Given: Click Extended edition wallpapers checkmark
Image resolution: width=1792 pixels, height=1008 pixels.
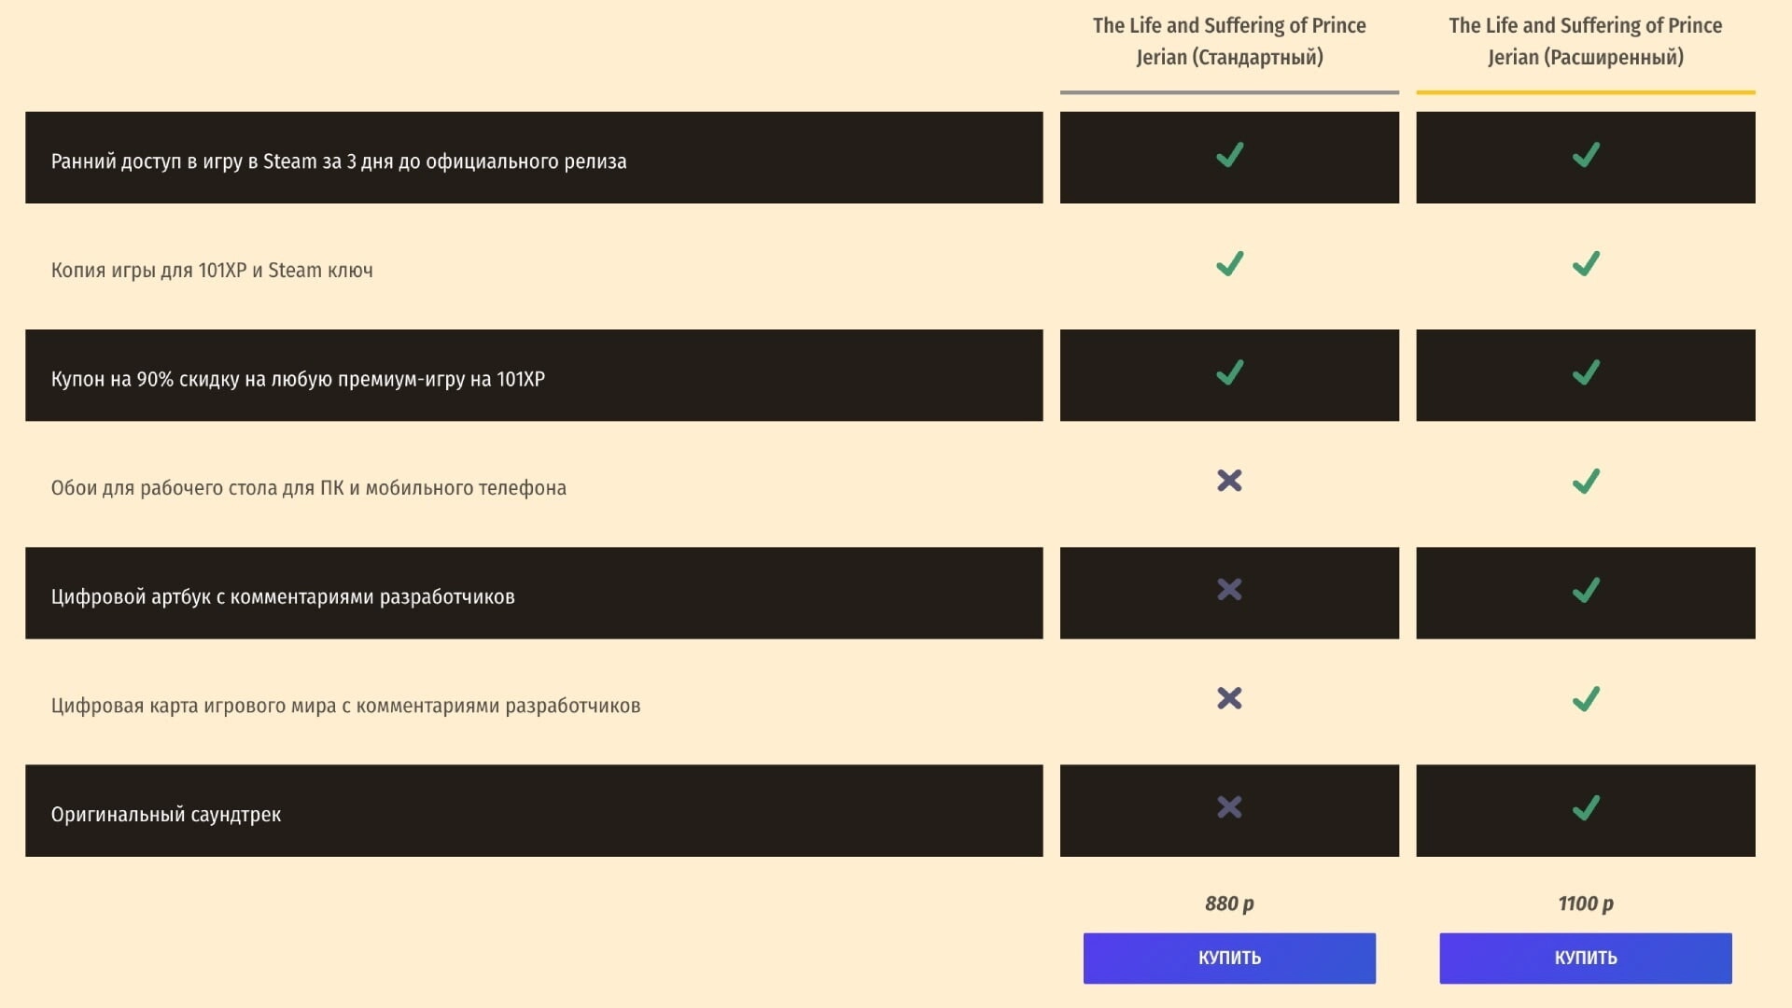Looking at the screenshot, I should (x=1585, y=482).
